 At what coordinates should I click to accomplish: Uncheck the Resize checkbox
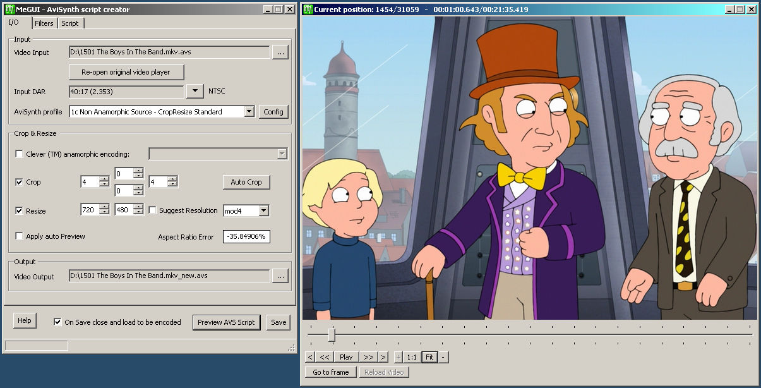tap(19, 210)
